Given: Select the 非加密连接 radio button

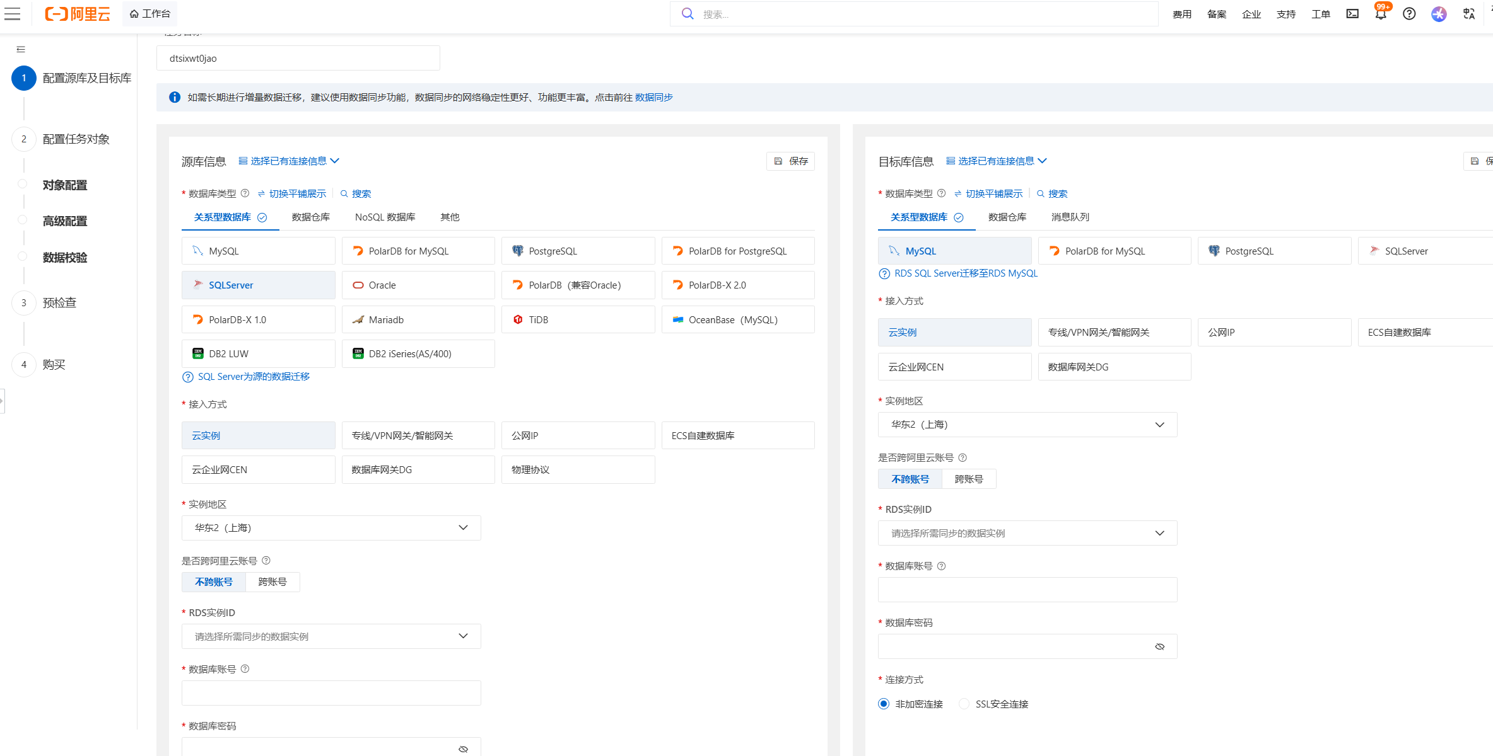Looking at the screenshot, I should (x=884, y=704).
